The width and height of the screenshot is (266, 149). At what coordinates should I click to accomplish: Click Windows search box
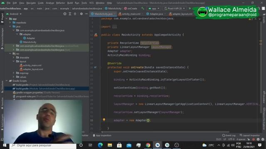point(43,145)
